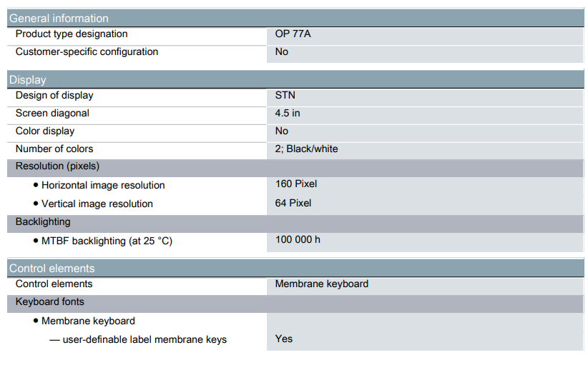The image size is (588, 365).
Task: Select the user-definable label membrane keys entry
Action: [x=138, y=340]
